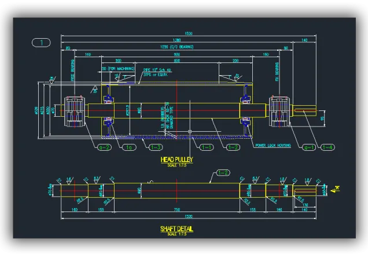Click the STPG or EQUIV. annotation

[156, 75]
